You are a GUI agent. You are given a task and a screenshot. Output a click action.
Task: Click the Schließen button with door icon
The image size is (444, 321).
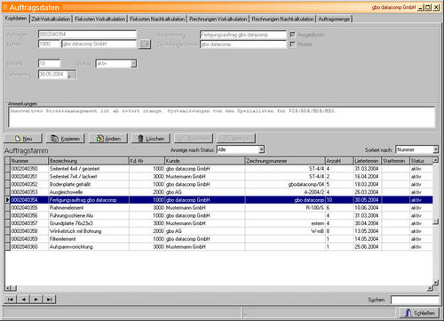pyautogui.click(x=419, y=313)
